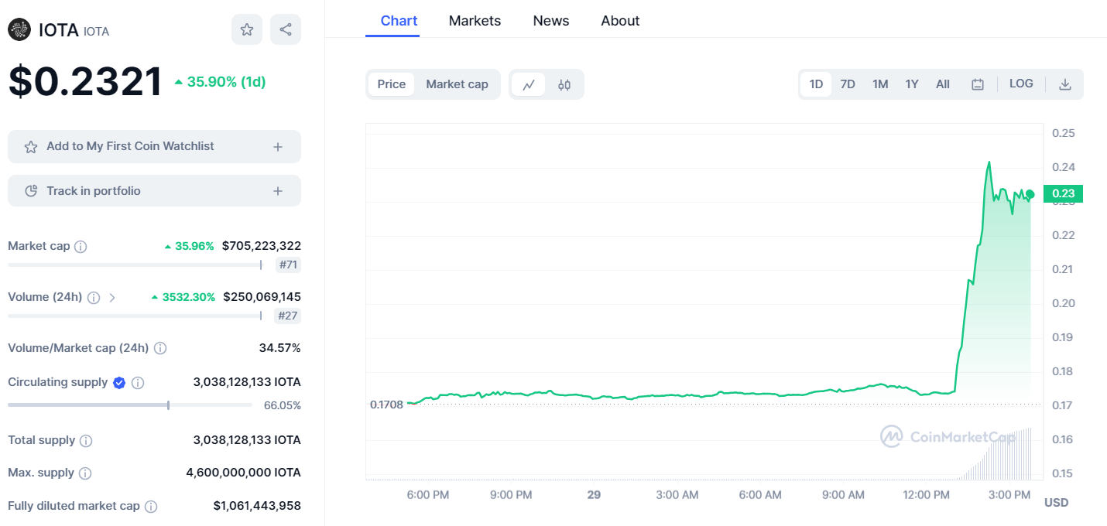Screen dimensions: 1107x526
Task: Click the $250,069,145 volume value
Action: (262, 297)
